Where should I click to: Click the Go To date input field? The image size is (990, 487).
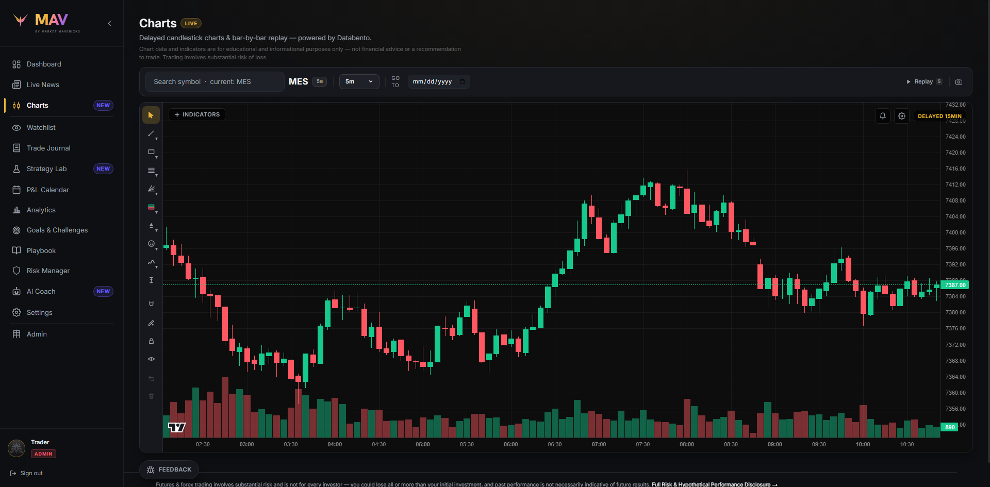[x=439, y=81]
